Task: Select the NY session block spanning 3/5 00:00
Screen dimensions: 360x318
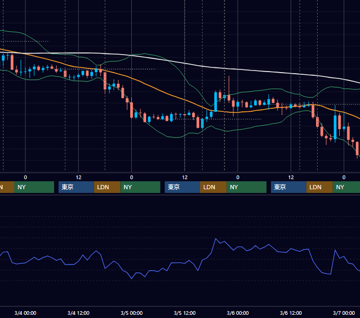Action: [140, 187]
